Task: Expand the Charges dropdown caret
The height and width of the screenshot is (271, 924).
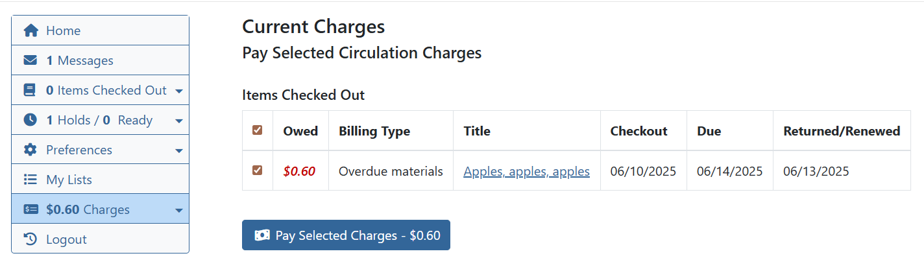Action: tap(179, 210)
